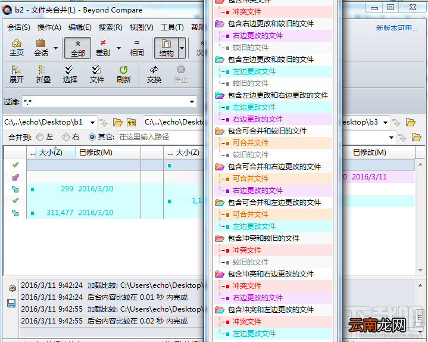Expand all folders with 展开
428x342 pixels.
click(17, 74)
